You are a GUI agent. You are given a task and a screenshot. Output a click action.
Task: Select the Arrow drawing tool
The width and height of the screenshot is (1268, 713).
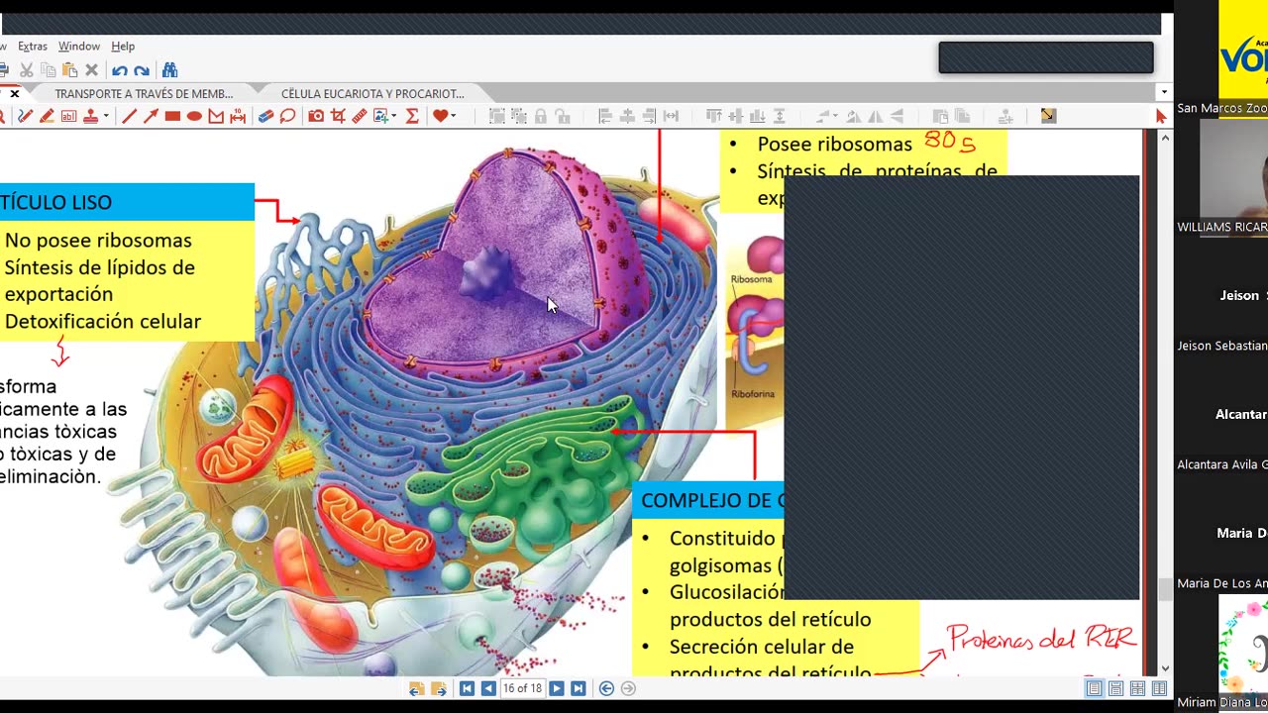click(151, 116)
